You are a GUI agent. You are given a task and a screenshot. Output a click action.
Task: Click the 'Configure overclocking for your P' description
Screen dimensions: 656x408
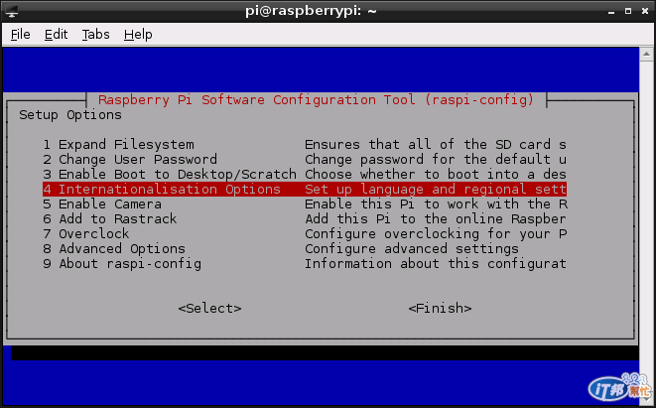coord(436,234)
